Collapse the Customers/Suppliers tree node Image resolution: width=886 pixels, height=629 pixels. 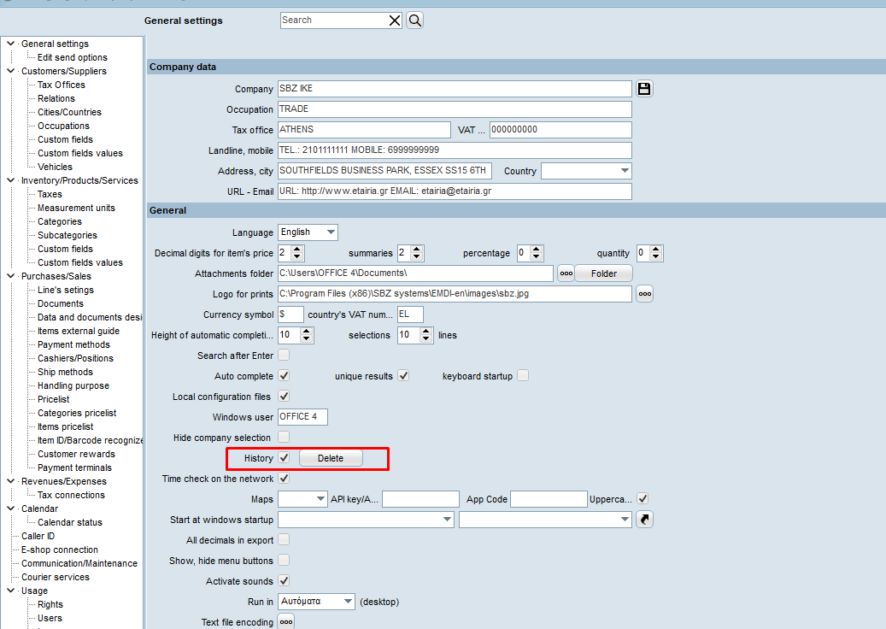(x=10, y=71)
